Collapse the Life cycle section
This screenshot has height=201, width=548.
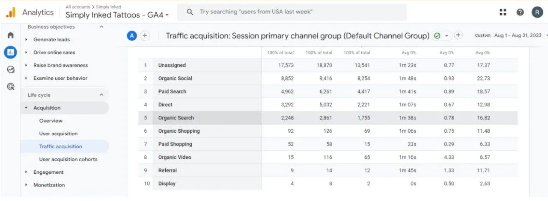101,95
